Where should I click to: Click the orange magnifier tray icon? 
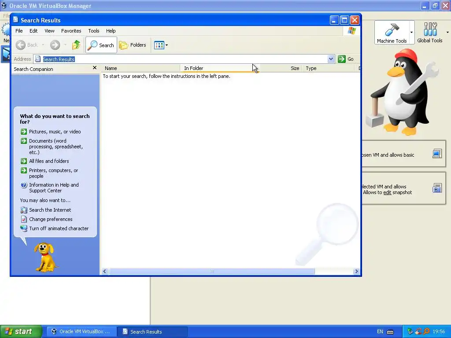[x=426, y=332]
